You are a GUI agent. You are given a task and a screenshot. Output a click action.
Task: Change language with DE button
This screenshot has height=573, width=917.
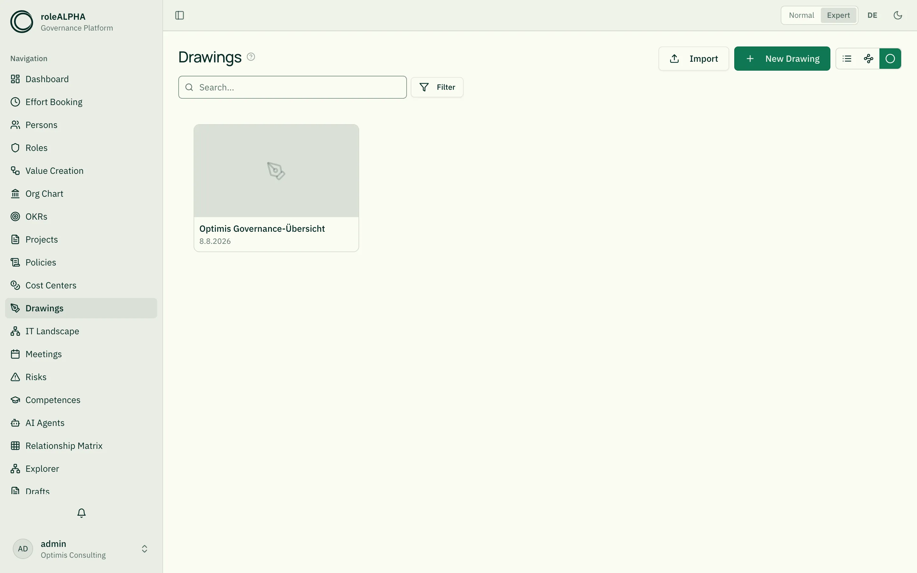point(872,15)
